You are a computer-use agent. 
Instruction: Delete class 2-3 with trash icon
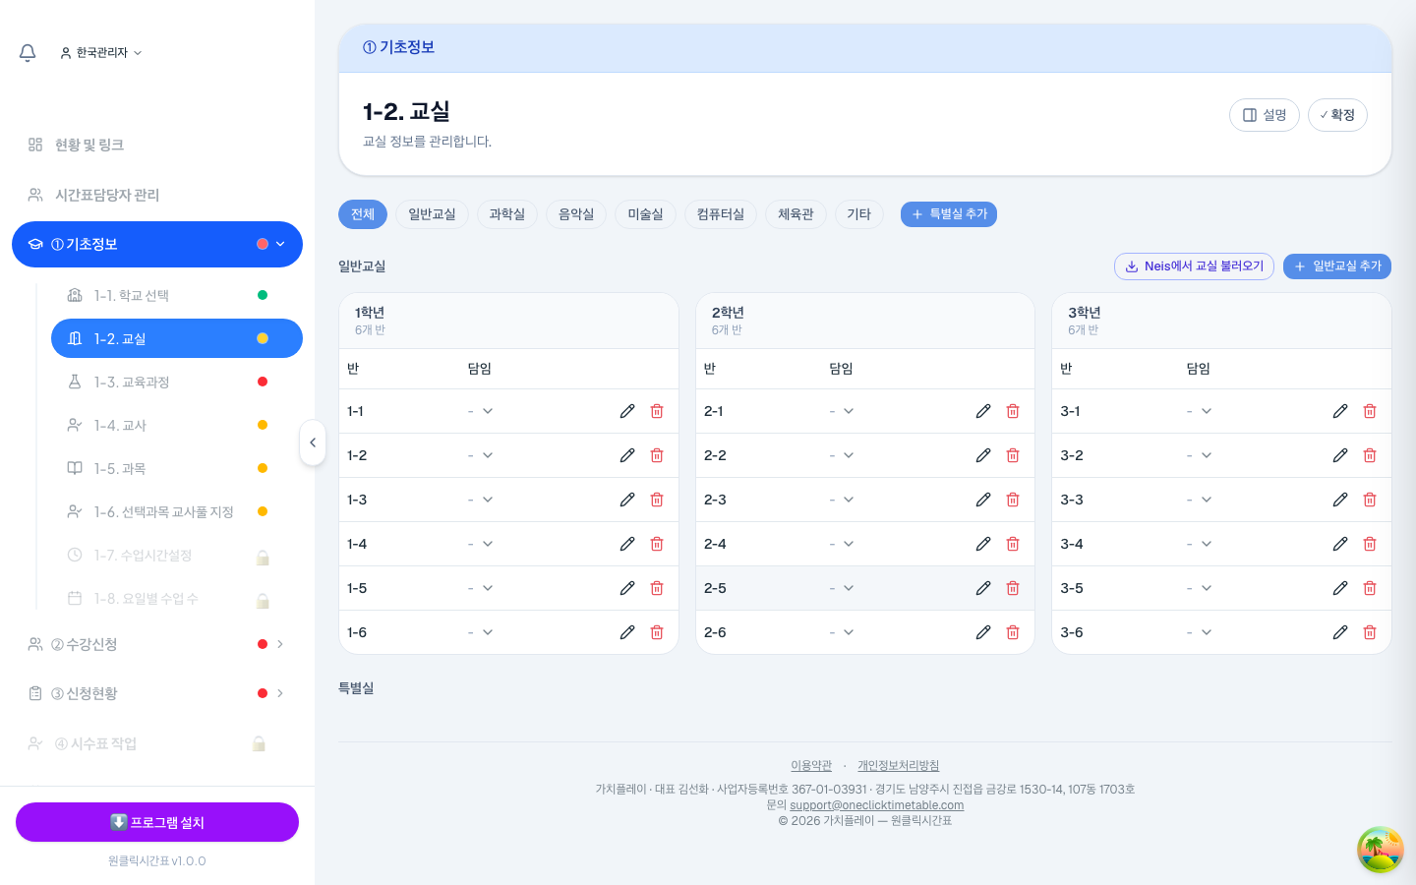pyautogui.click(x=1013, y=500)
